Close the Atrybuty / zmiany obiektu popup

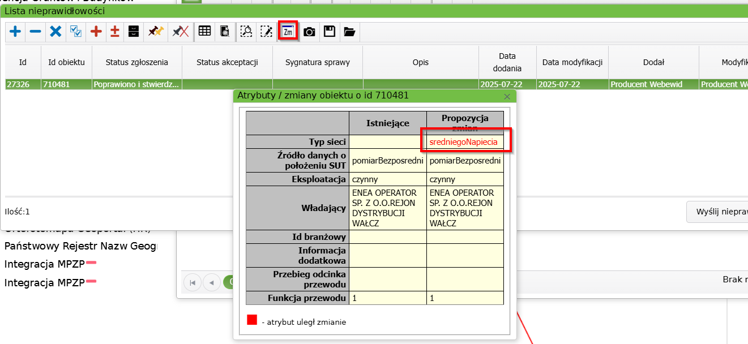(x=507, y=97)
